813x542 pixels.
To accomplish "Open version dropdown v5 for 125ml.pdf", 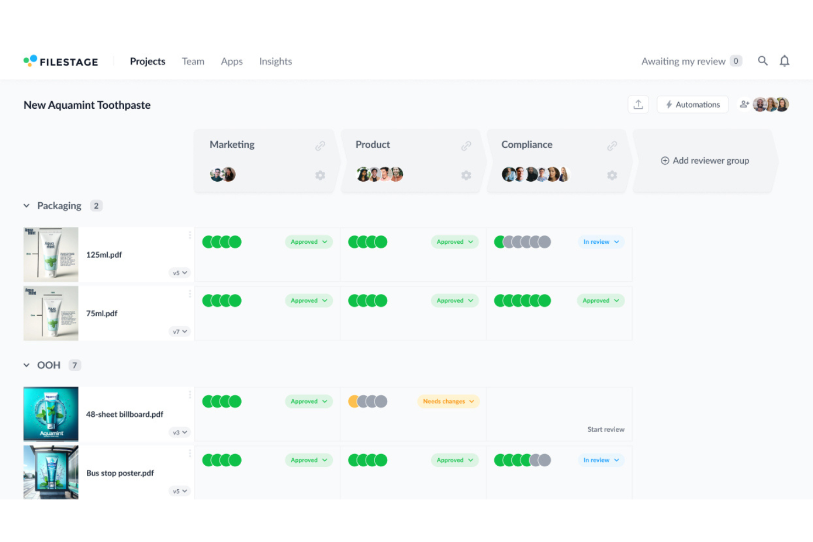I will pyautogui.click(x=180, y=273).
